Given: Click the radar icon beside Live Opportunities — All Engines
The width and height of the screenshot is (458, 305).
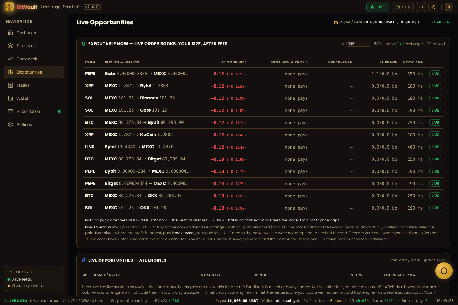Looking at the screenshot, I should (x=84, y=260).
